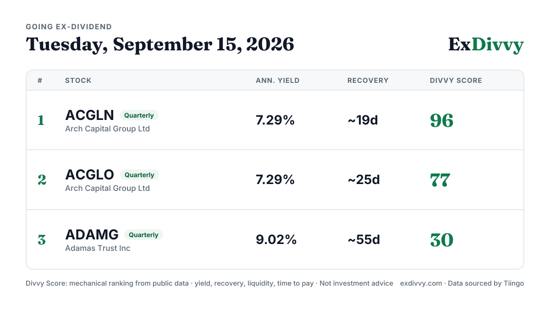Click the Tuesday, September 15, 2026 heading

(160, 45)
